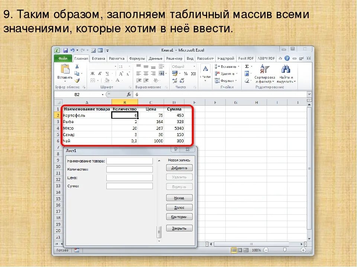This screenshot has width=357, height=267.
Task: Click the font color A icon
Action: pyautogui.click(x=118, y=80)
